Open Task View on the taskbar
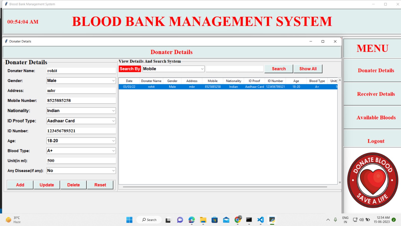 pyautogui.click(x=168, y=220)
